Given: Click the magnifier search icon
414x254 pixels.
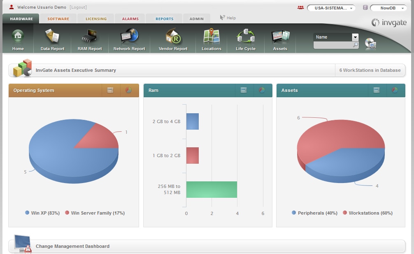Looking at the screenshot, I should [x=356, y=45].
